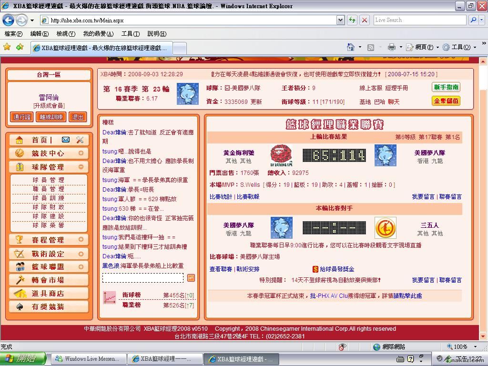Click 戰術安排 link
This screenshot has height=366, width=488.
pyautogui.click(x=248, y=269)
